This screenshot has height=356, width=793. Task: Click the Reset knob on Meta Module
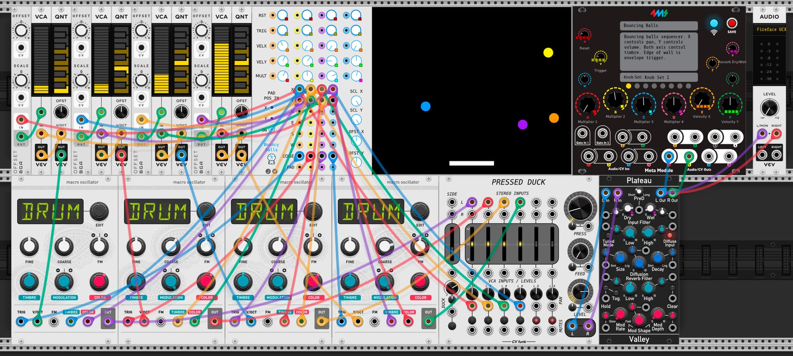[x=584, y=35]
